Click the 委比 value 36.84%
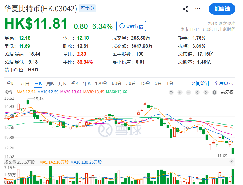 pyautogui.click(x=85, y=62)
